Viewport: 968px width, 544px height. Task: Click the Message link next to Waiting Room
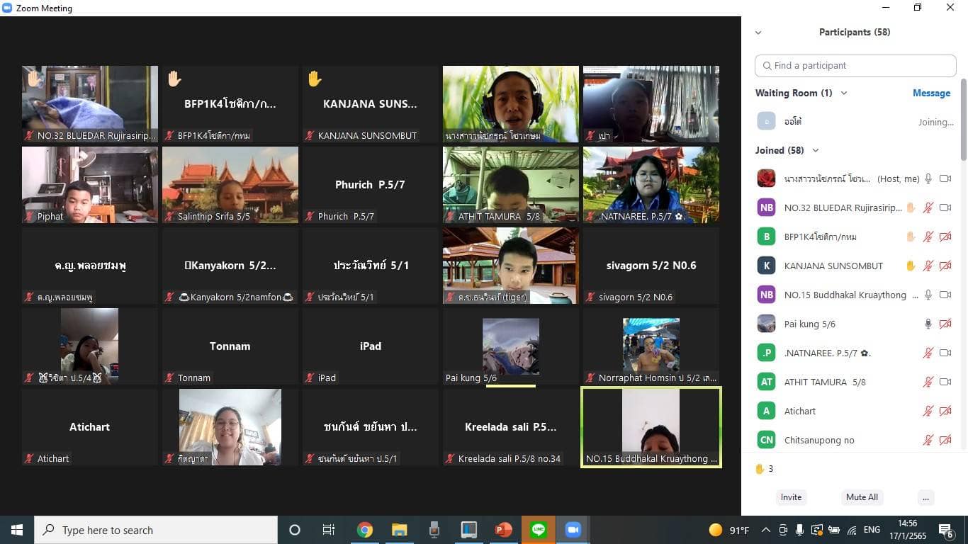pyautogui.click(x=931, y=93)
